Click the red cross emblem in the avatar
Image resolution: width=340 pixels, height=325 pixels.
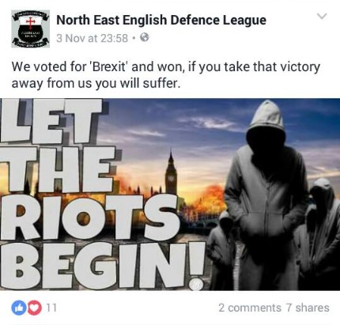tap(31, 22)
